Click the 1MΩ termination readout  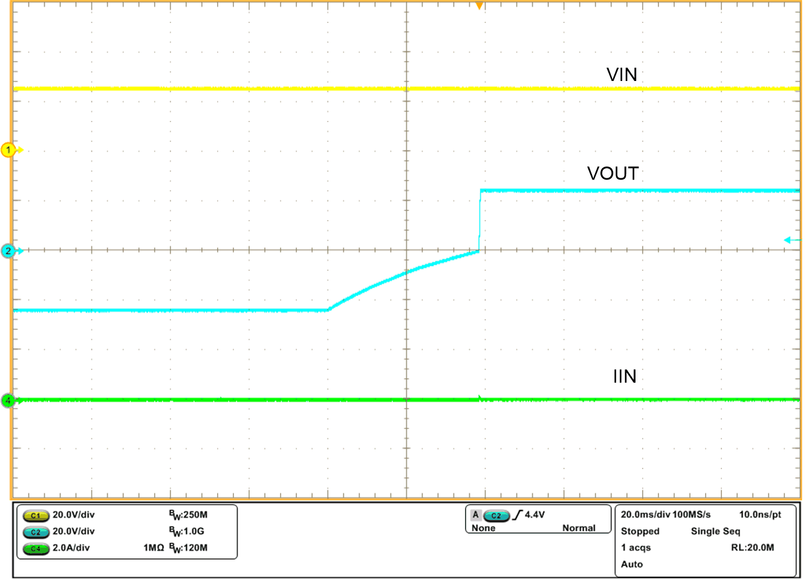pos(154,548)
